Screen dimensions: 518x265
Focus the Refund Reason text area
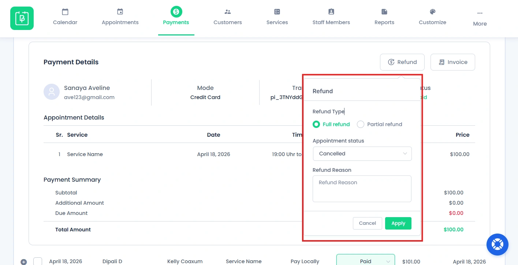pos(362,189)
